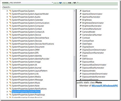Expand SystemProperties.System.GPS node
Viewport: 121px width, 101px height.
[7, 53]
